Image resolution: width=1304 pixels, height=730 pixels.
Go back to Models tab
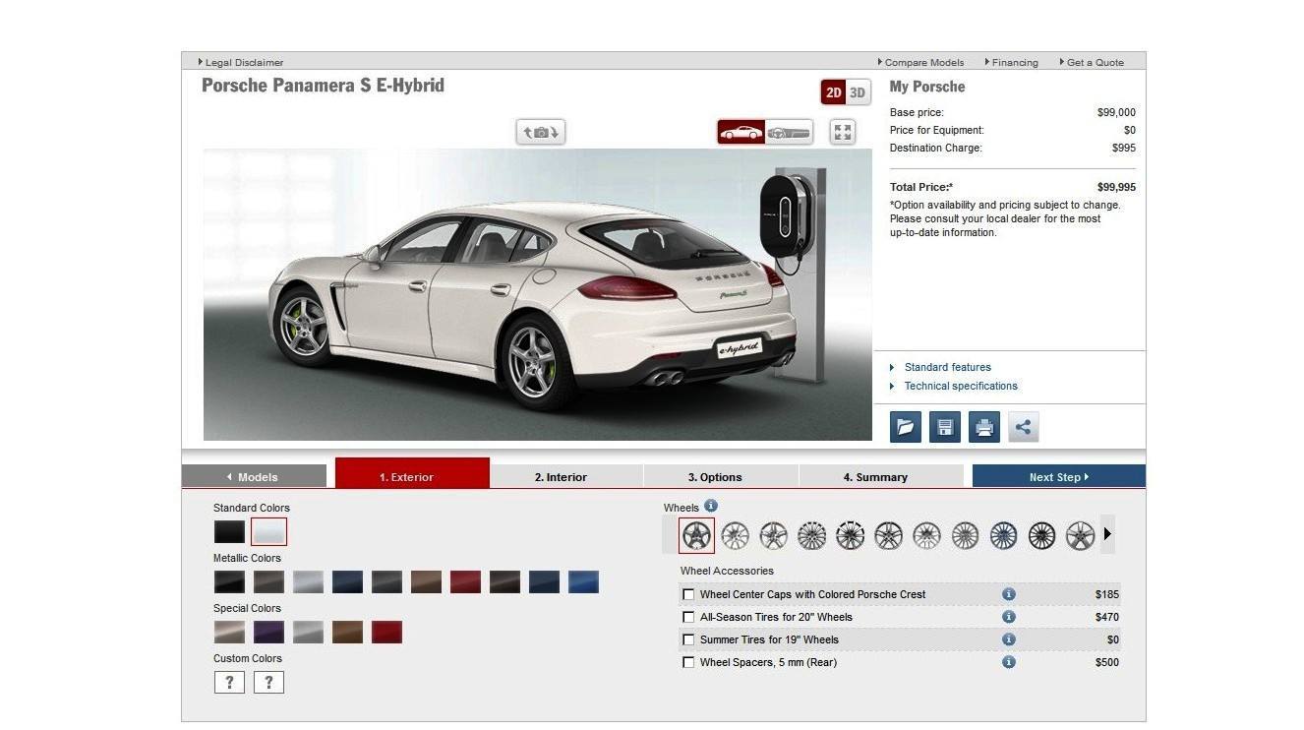[x=254, y=476]
